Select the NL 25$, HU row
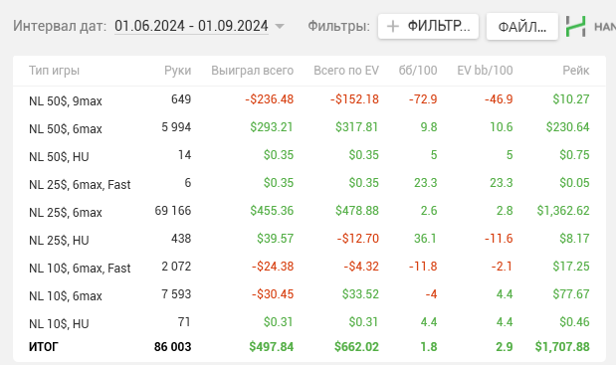The height and width of the screenshot is (365, 616). pos(309,239)
